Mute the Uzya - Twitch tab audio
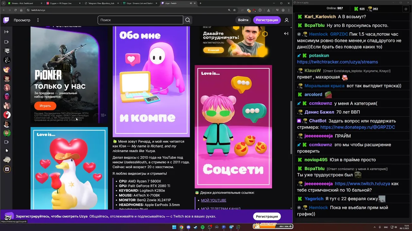This screenshot has width=412, height=231. tap(191, 3)
